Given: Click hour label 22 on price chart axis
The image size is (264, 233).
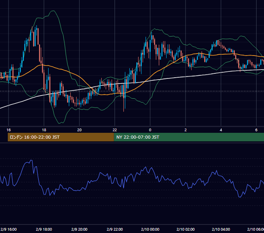Looking at the screenshot, I should 115,130.
